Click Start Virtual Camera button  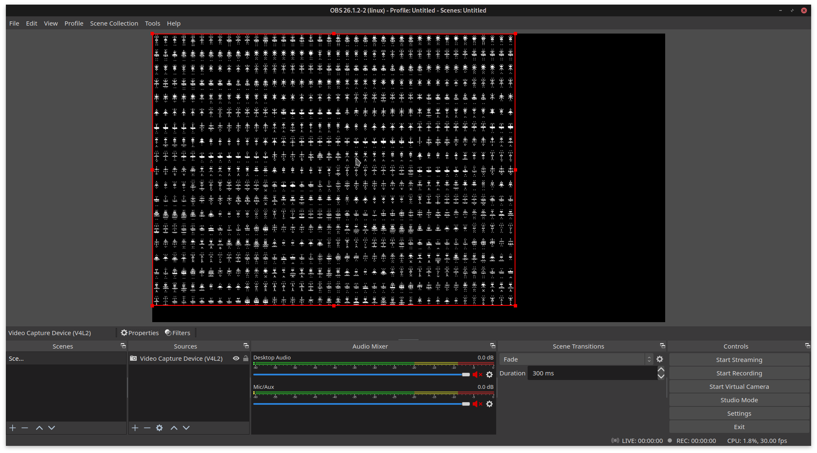739,387
